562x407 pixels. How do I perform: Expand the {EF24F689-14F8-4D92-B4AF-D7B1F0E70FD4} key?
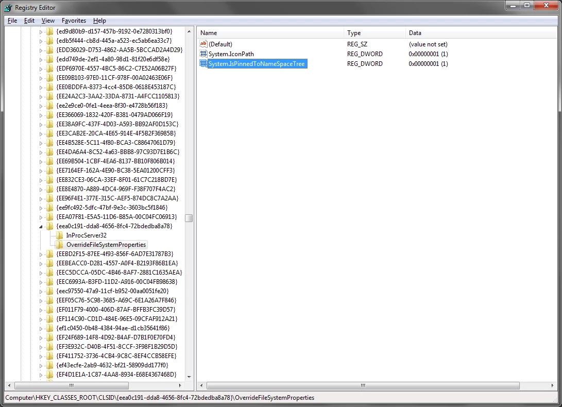41,338
